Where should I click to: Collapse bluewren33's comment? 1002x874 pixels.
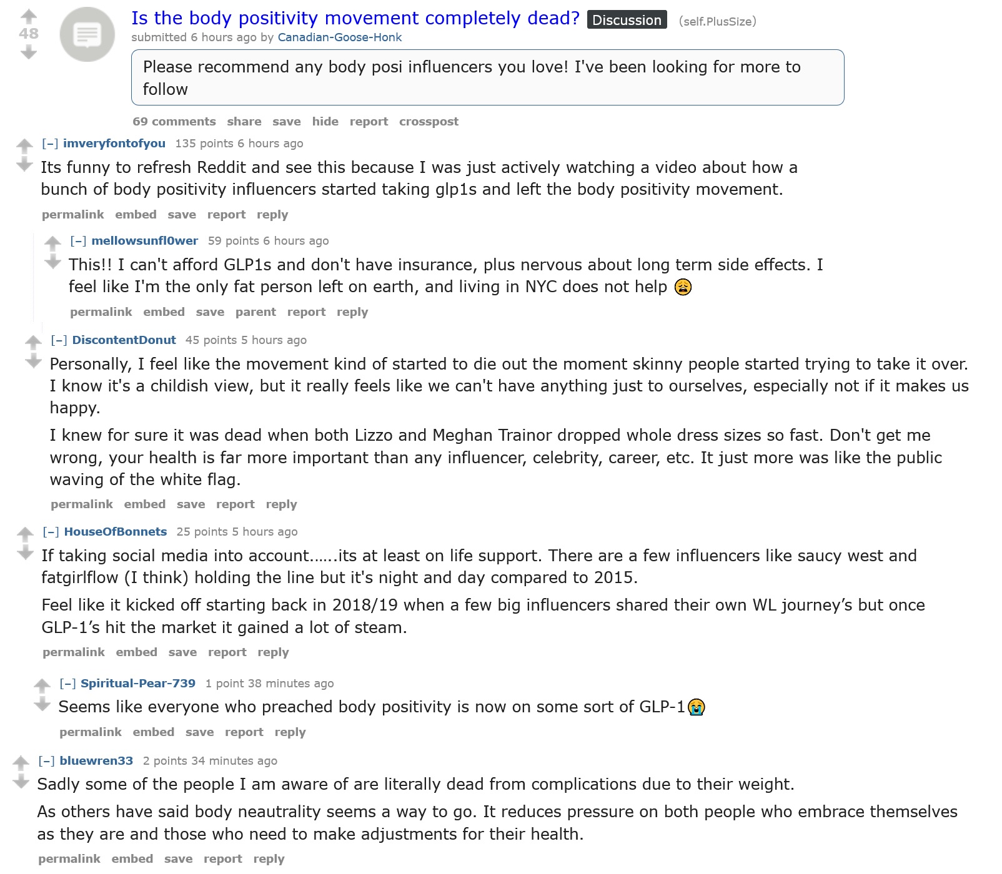click(46, 761)
